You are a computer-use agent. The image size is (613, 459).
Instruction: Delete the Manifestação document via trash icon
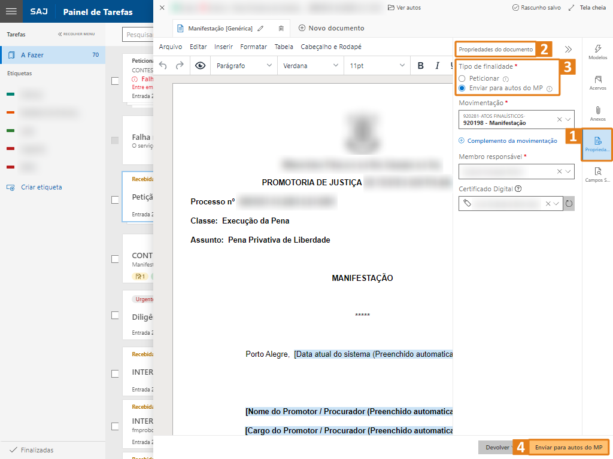[x=281, y=28]
